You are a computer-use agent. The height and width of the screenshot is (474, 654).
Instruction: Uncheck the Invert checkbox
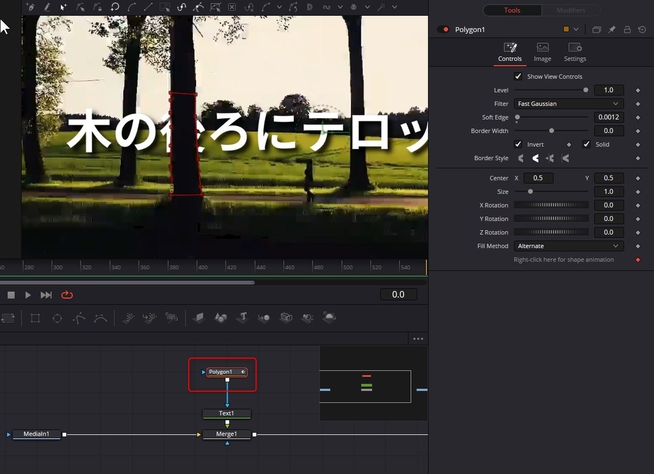518,144
